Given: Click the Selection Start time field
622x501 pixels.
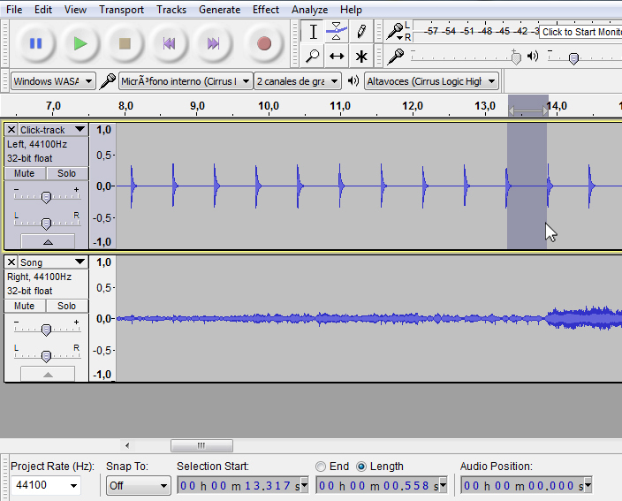Looking at the screenshot, I should click(243, 485).
